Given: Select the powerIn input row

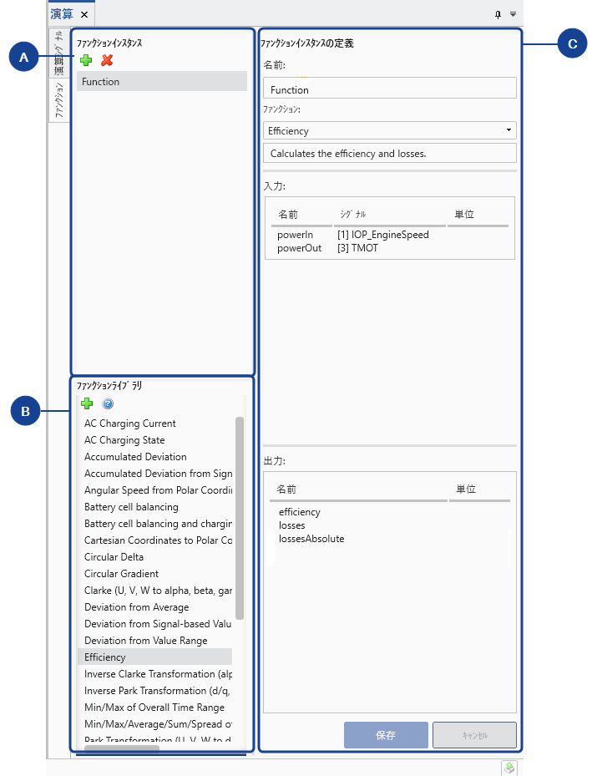Looking at the screenshot, I should [x=296, y=235].
